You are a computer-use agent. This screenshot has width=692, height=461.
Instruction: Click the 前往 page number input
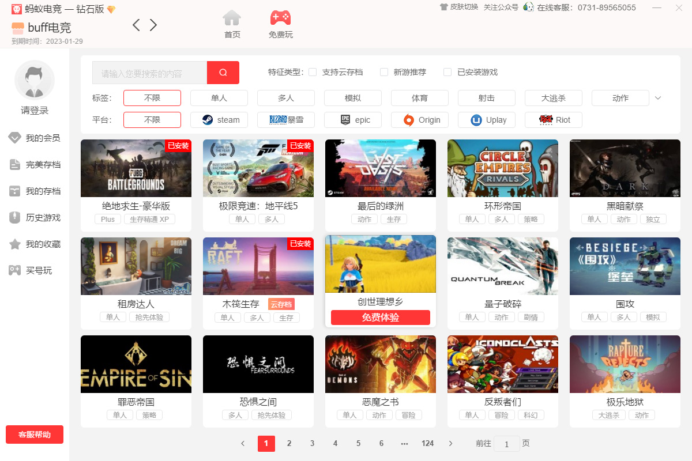[507, 444]
